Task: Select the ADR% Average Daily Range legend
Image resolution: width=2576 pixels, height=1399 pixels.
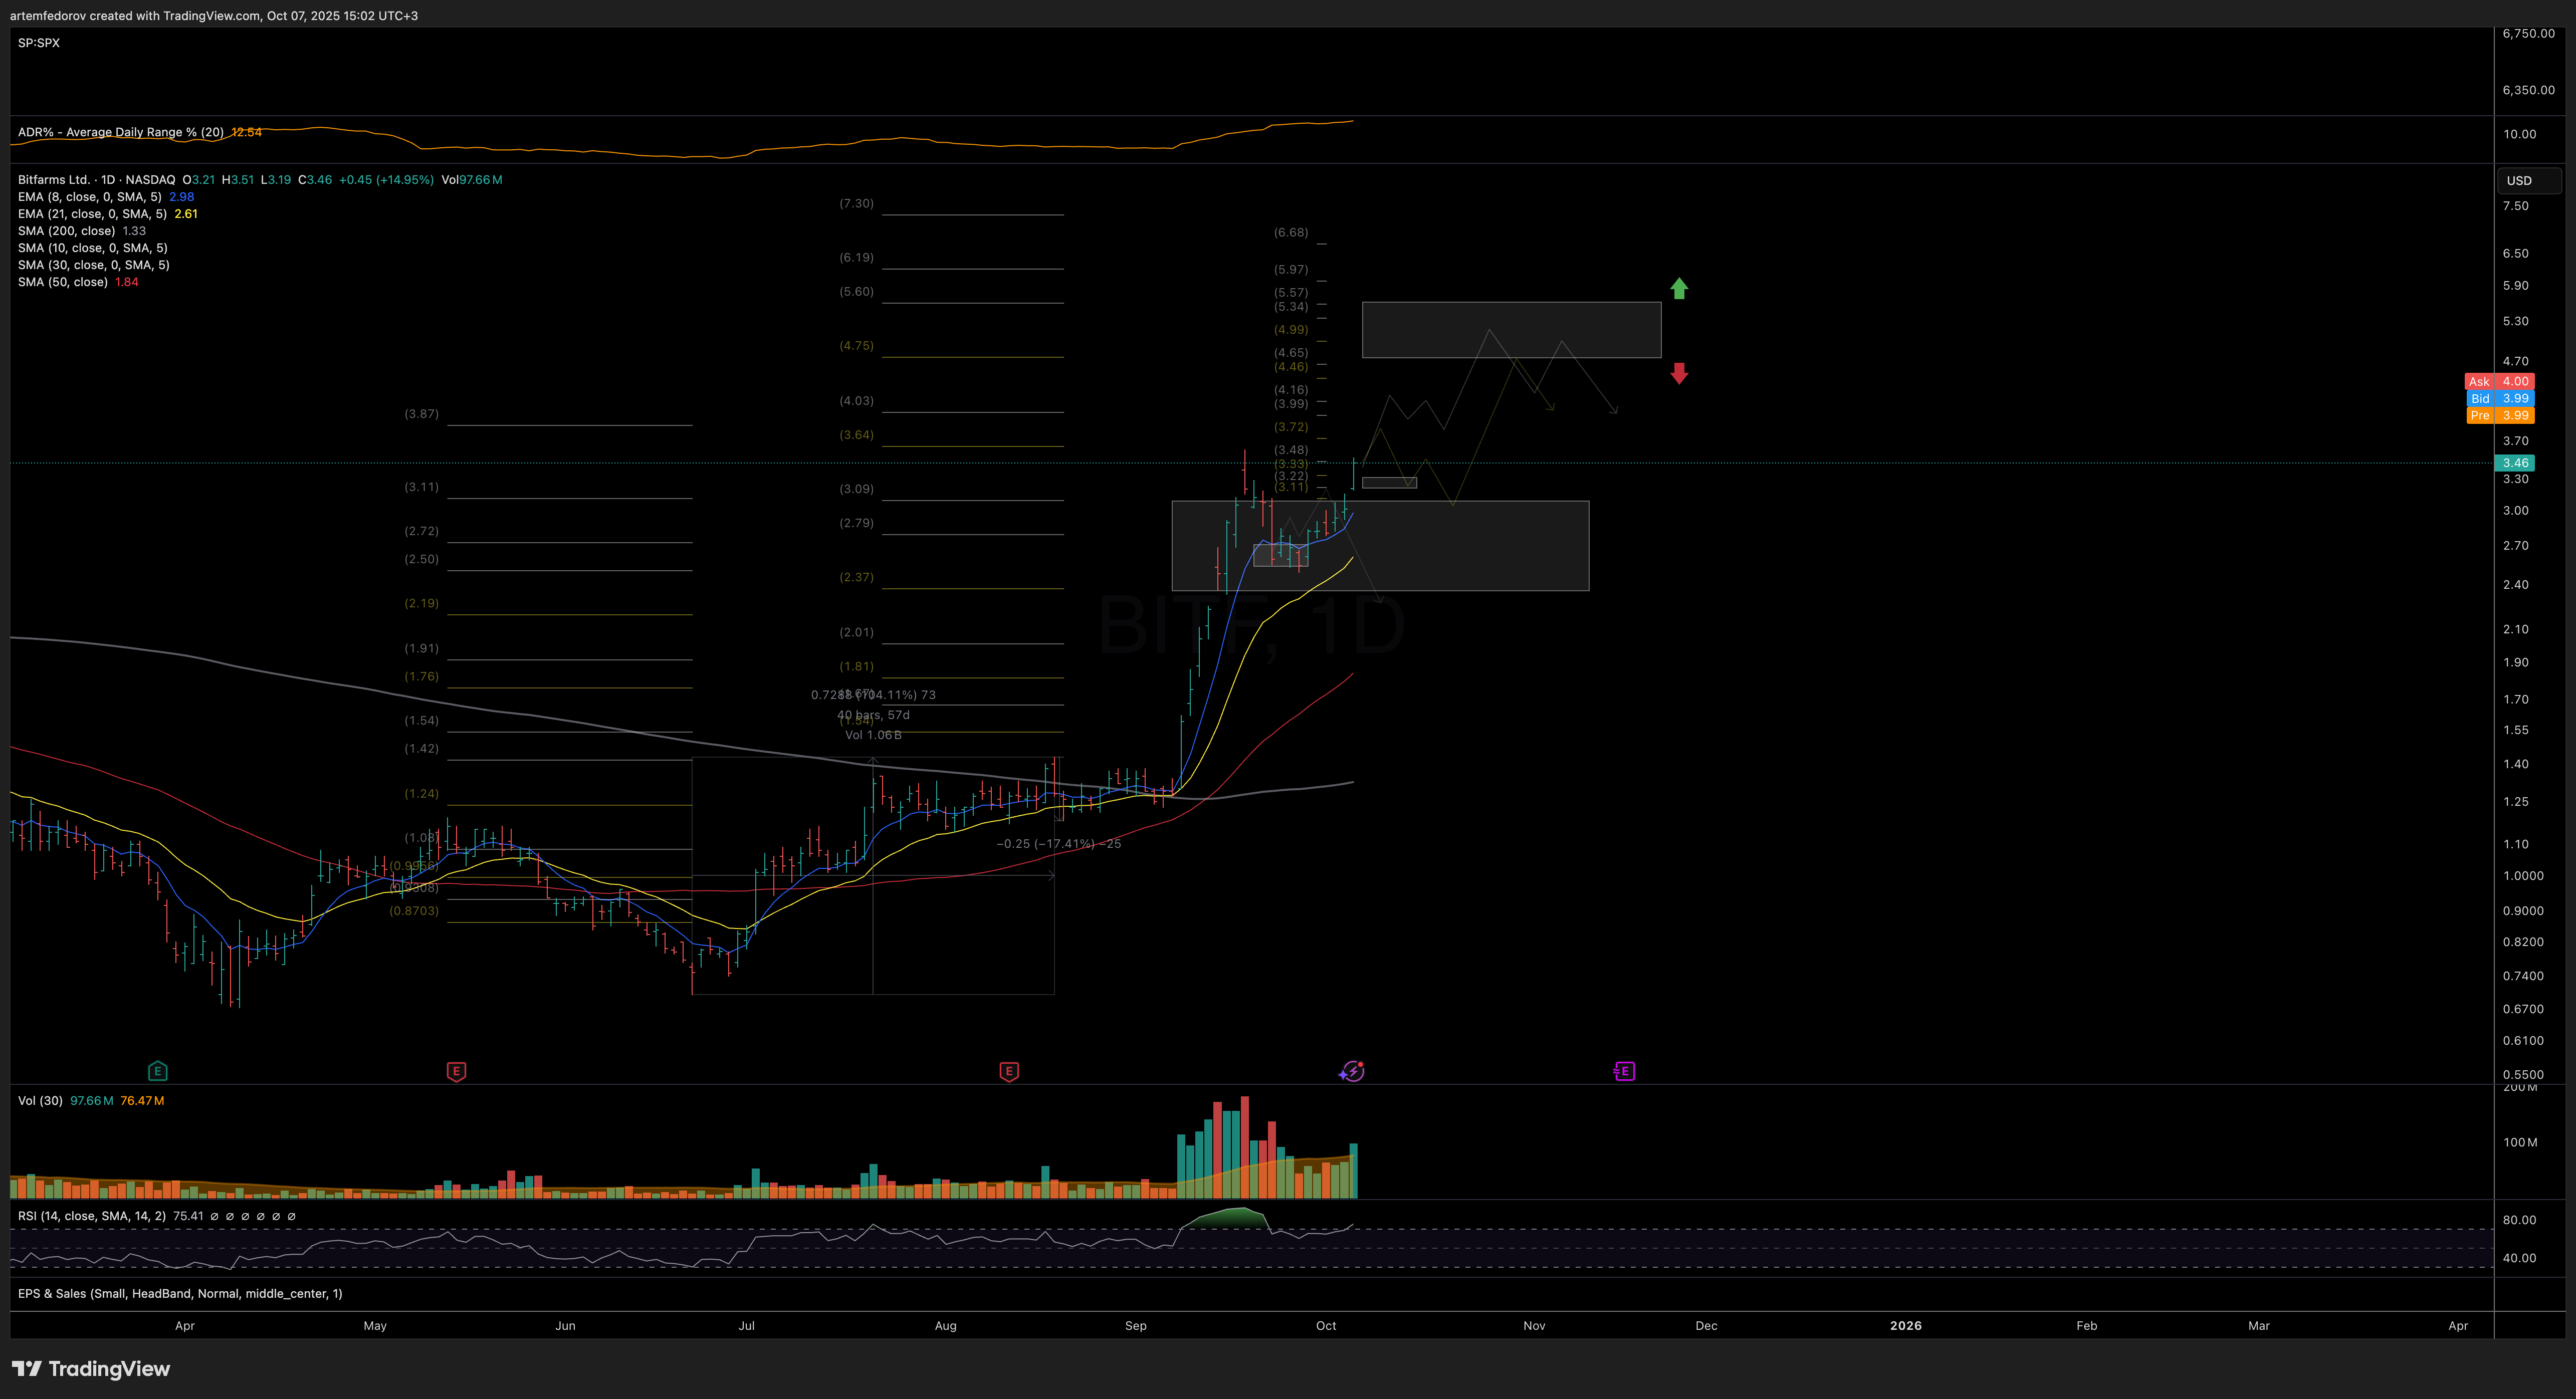Action: (121, 132)
